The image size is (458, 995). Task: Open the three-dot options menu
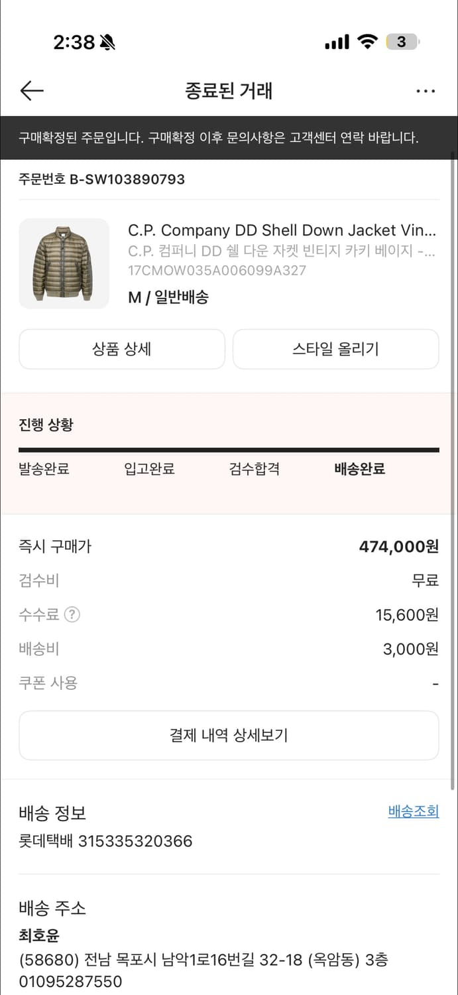click(x=426, y=91)
